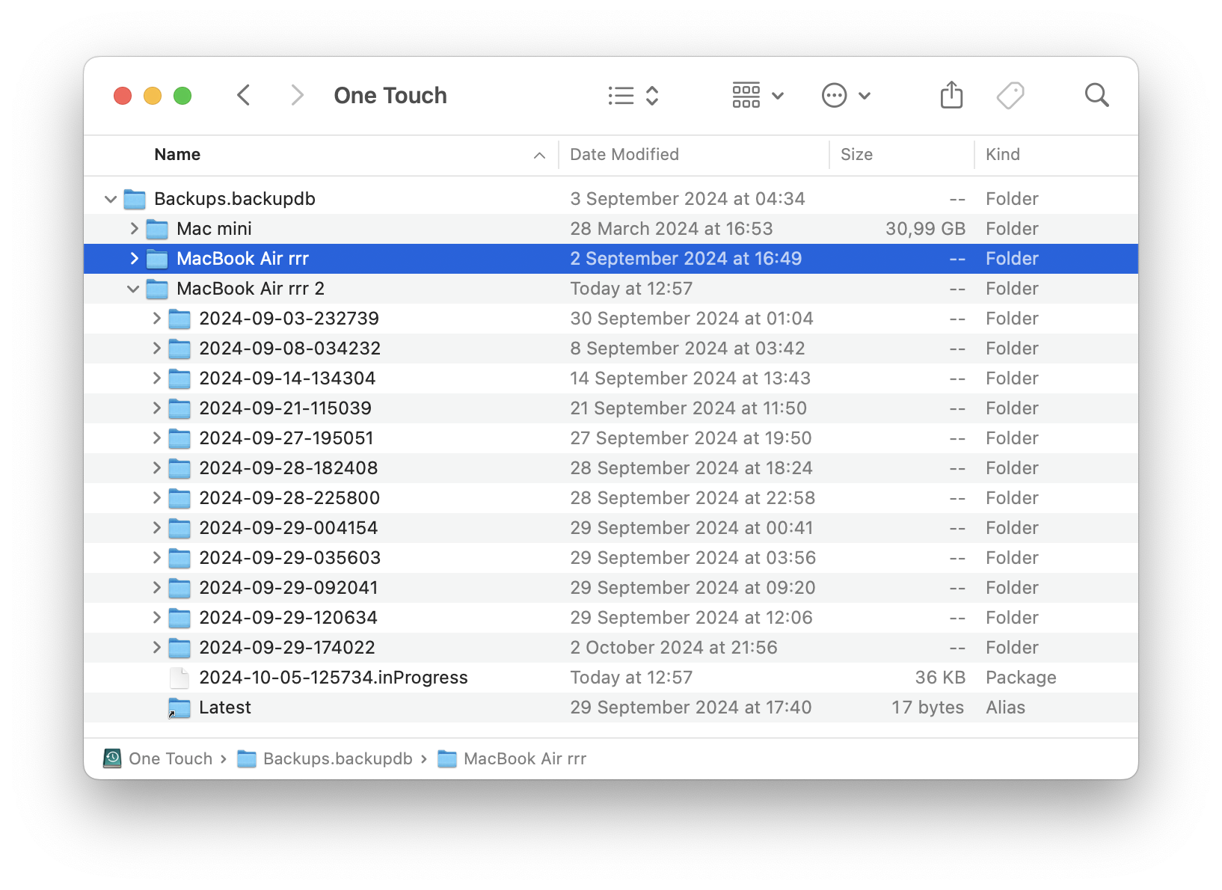
Task: Expand the 2024-09-29-174022 folder
Action: (x=156, y=648)
